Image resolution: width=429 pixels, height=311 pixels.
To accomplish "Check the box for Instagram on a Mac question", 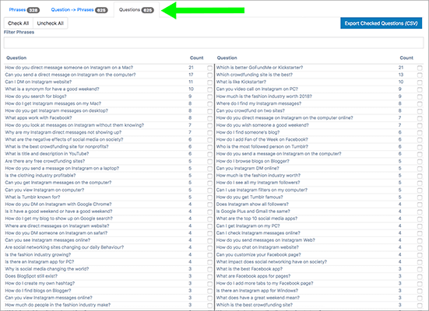I will coord(209,68).
